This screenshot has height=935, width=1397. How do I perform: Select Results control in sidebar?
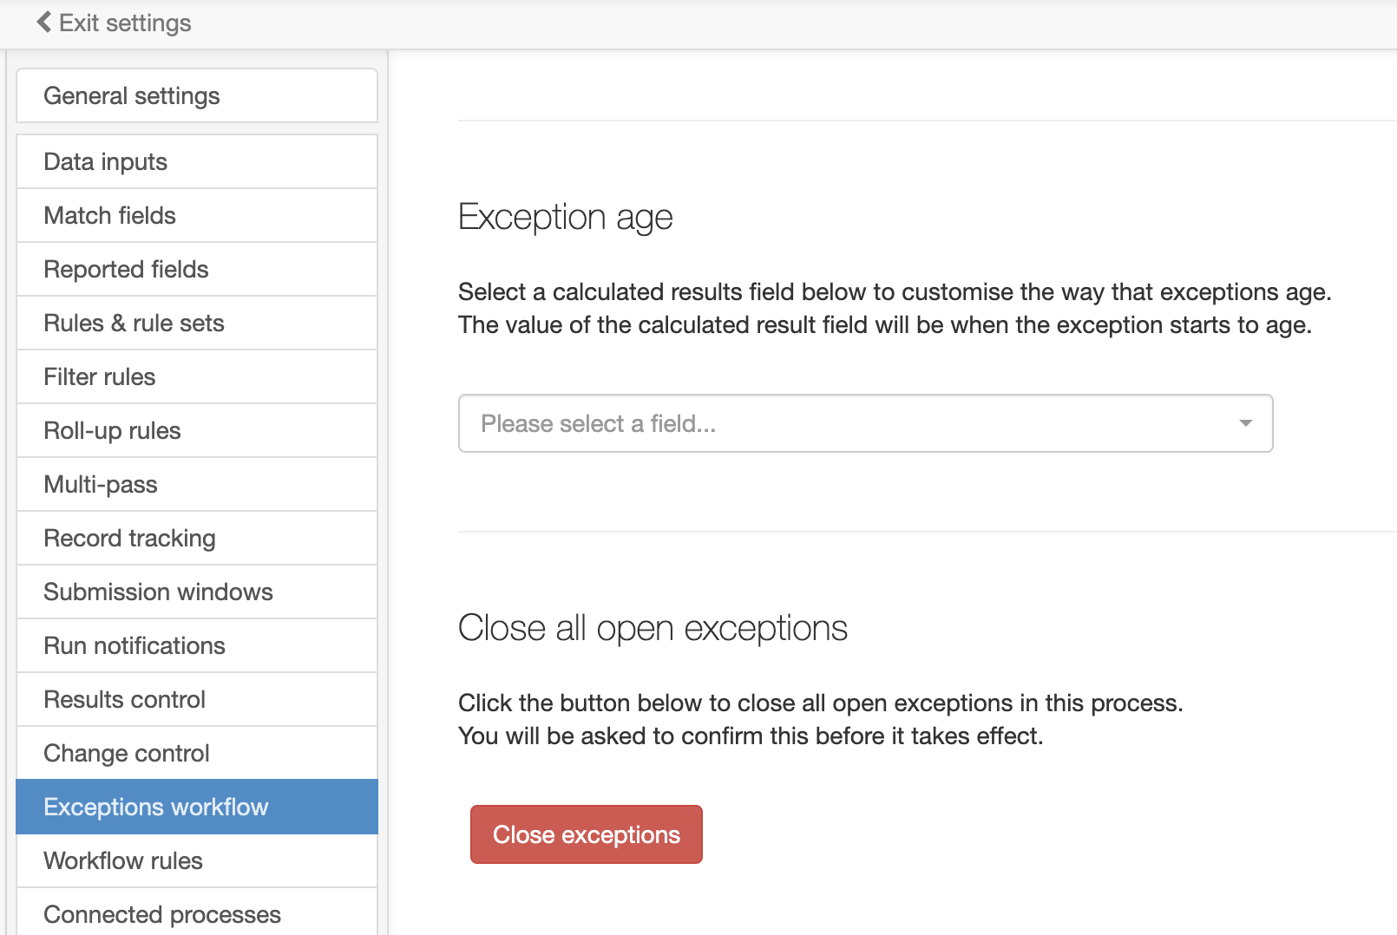pos(197,699)
